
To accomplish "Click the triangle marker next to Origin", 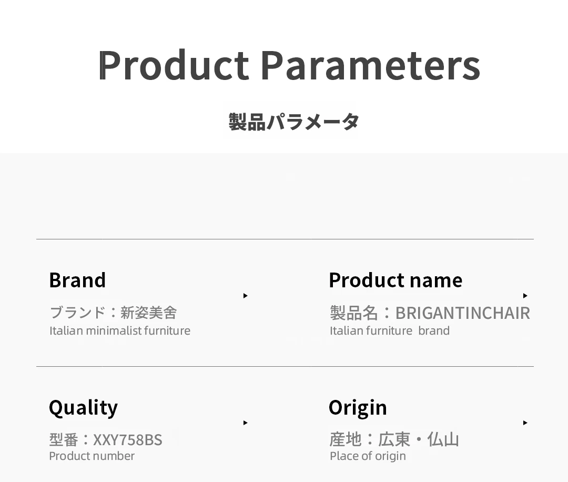I will pyautogui.click(x=525, y=423).
